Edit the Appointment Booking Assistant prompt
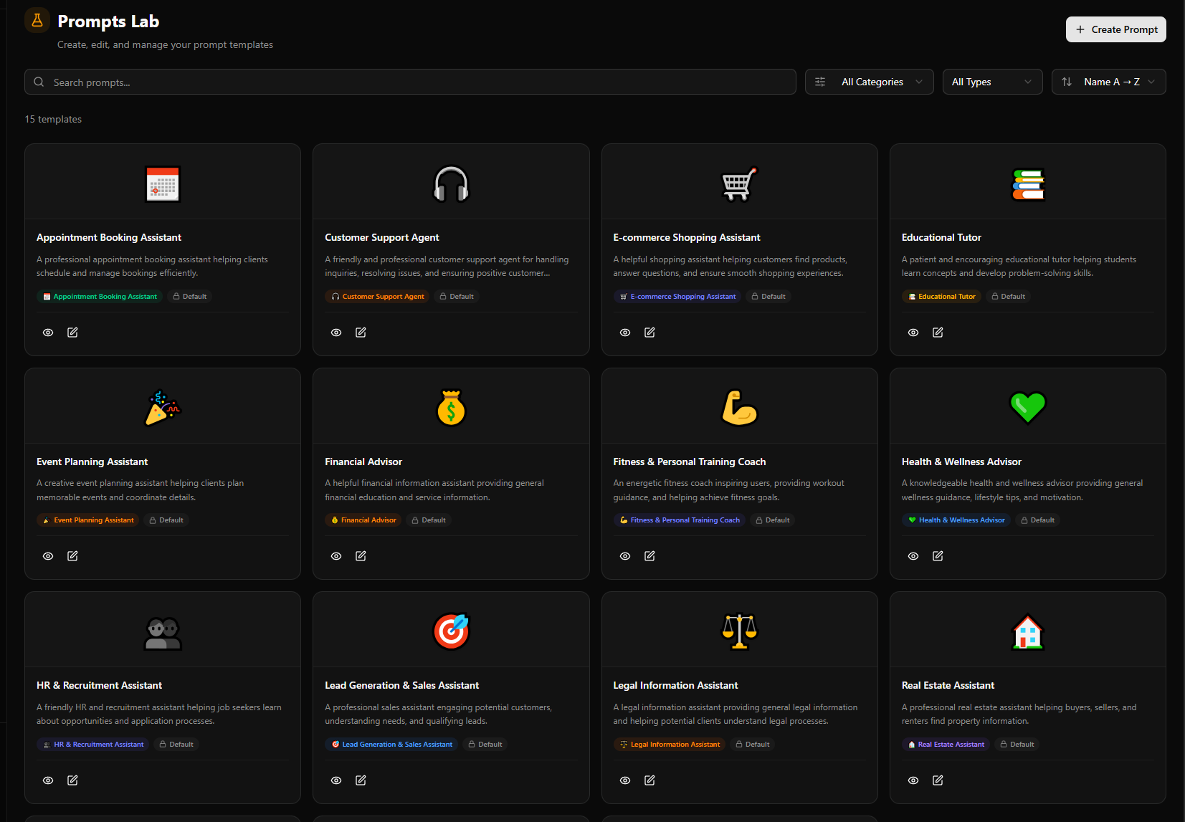The height and width of the screenshot is (822, 1185). (x=72, y=333)
